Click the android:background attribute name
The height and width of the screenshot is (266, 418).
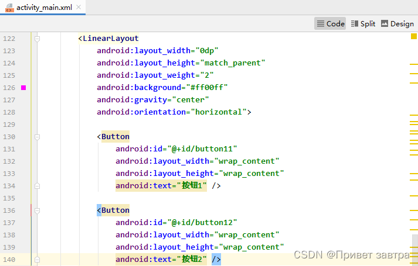139,88
